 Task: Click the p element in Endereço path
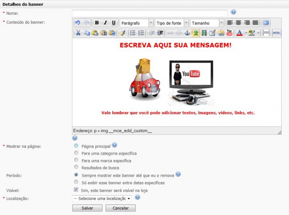(x=95, y=131)
